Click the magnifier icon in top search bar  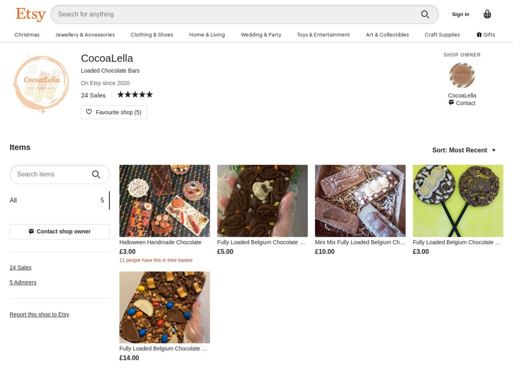pyautogui.click(x=425, y=15)
